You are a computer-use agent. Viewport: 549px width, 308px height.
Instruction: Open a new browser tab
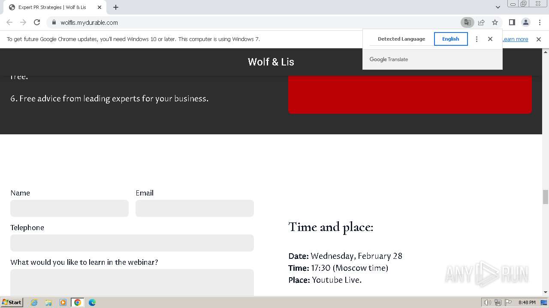tap(116, 7)
